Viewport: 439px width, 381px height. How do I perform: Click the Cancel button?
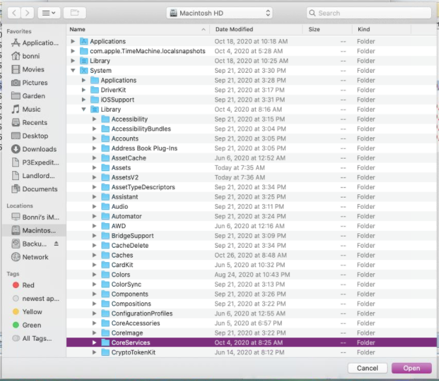(367, 368)
